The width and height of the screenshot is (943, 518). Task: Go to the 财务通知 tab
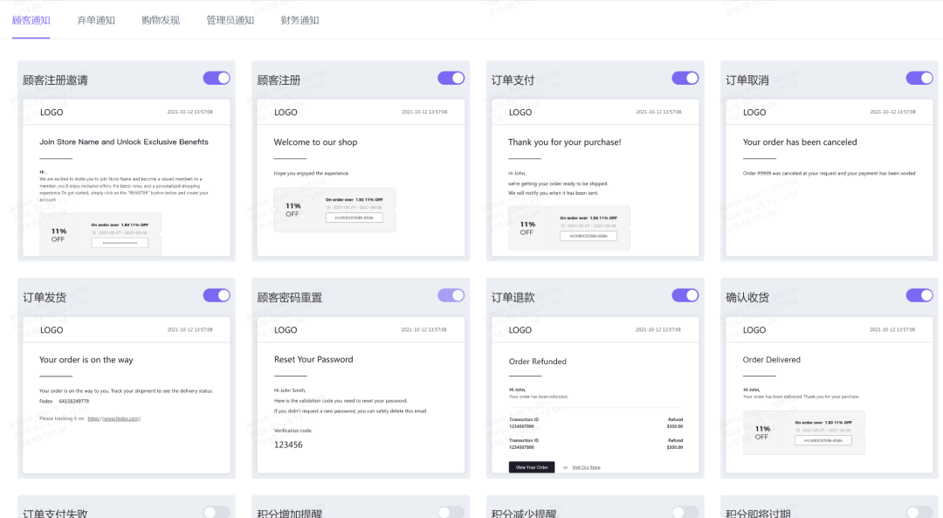299,20
